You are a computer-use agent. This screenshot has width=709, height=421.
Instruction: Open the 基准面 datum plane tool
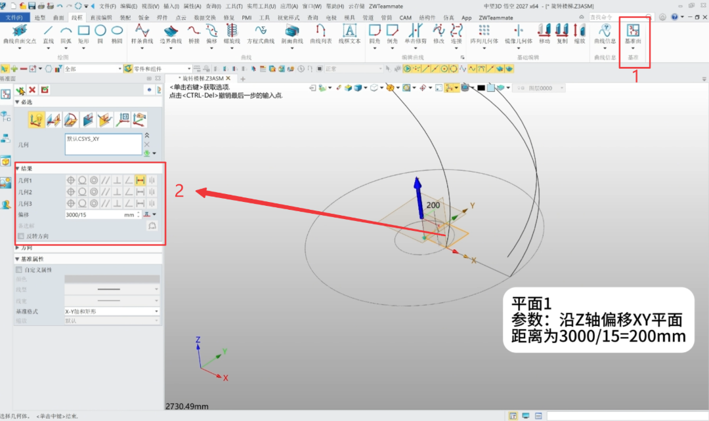pos(633,35)
